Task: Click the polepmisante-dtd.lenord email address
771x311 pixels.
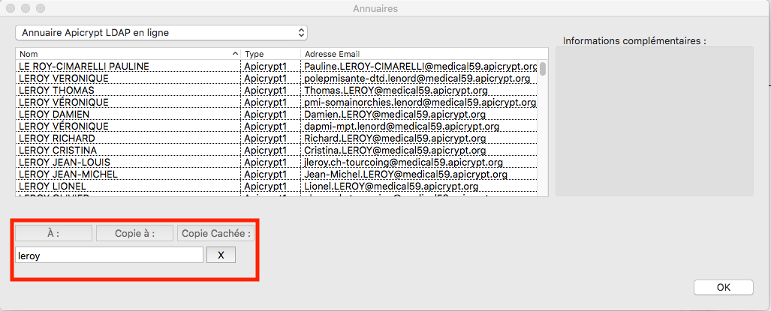Action: (417, 78)
